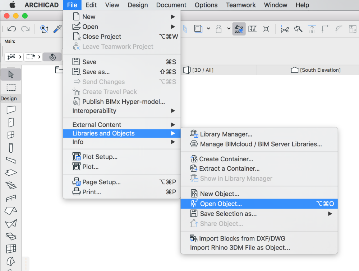Image resolution: width=359 pixels, height=271 pixels.
Task: Choose Import Rhino 3DM File as Object
Action: coord(259,248)
